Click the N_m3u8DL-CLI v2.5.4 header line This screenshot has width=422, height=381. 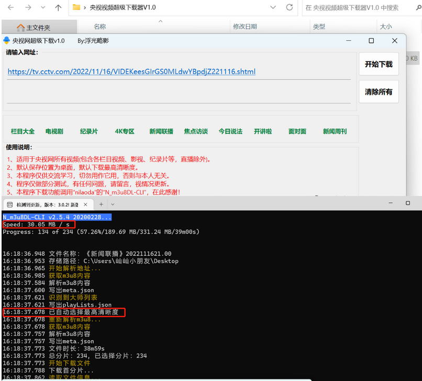(57, 217)
